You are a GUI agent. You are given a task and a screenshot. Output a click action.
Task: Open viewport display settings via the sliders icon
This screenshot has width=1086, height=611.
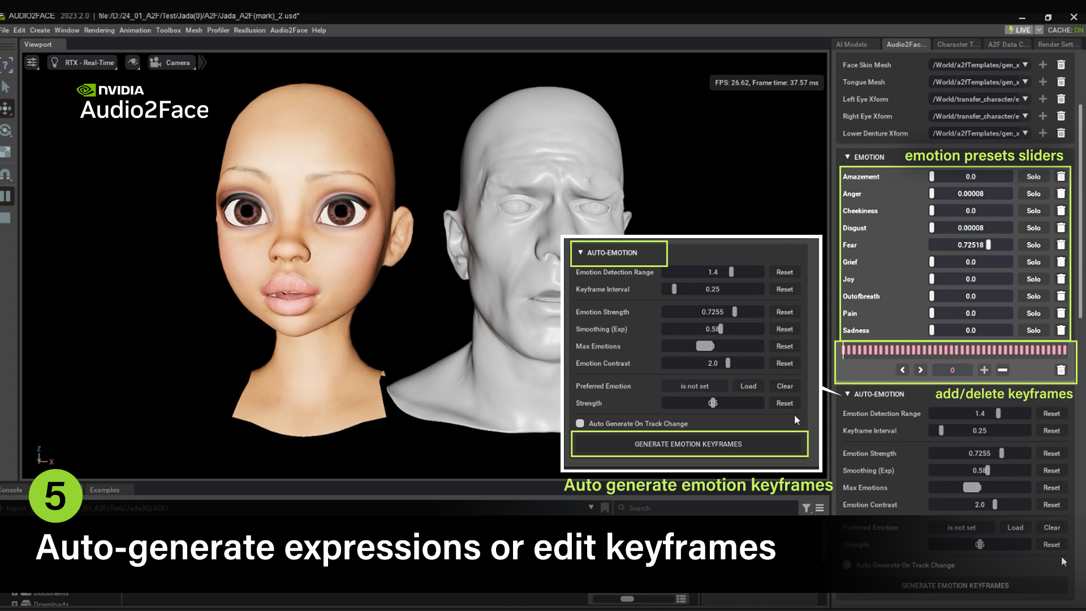[32, 62]
